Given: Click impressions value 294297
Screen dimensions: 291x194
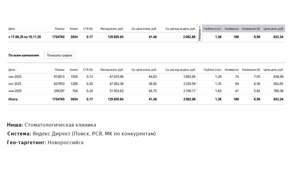Looking at the screenshot, I should tap(59, 91).
